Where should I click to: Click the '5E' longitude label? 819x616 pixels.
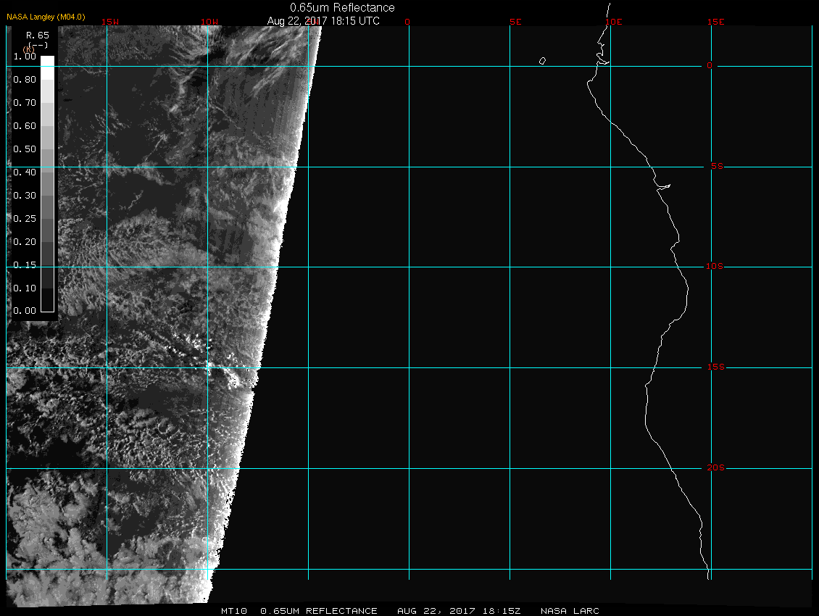click(x=515, y=22)
